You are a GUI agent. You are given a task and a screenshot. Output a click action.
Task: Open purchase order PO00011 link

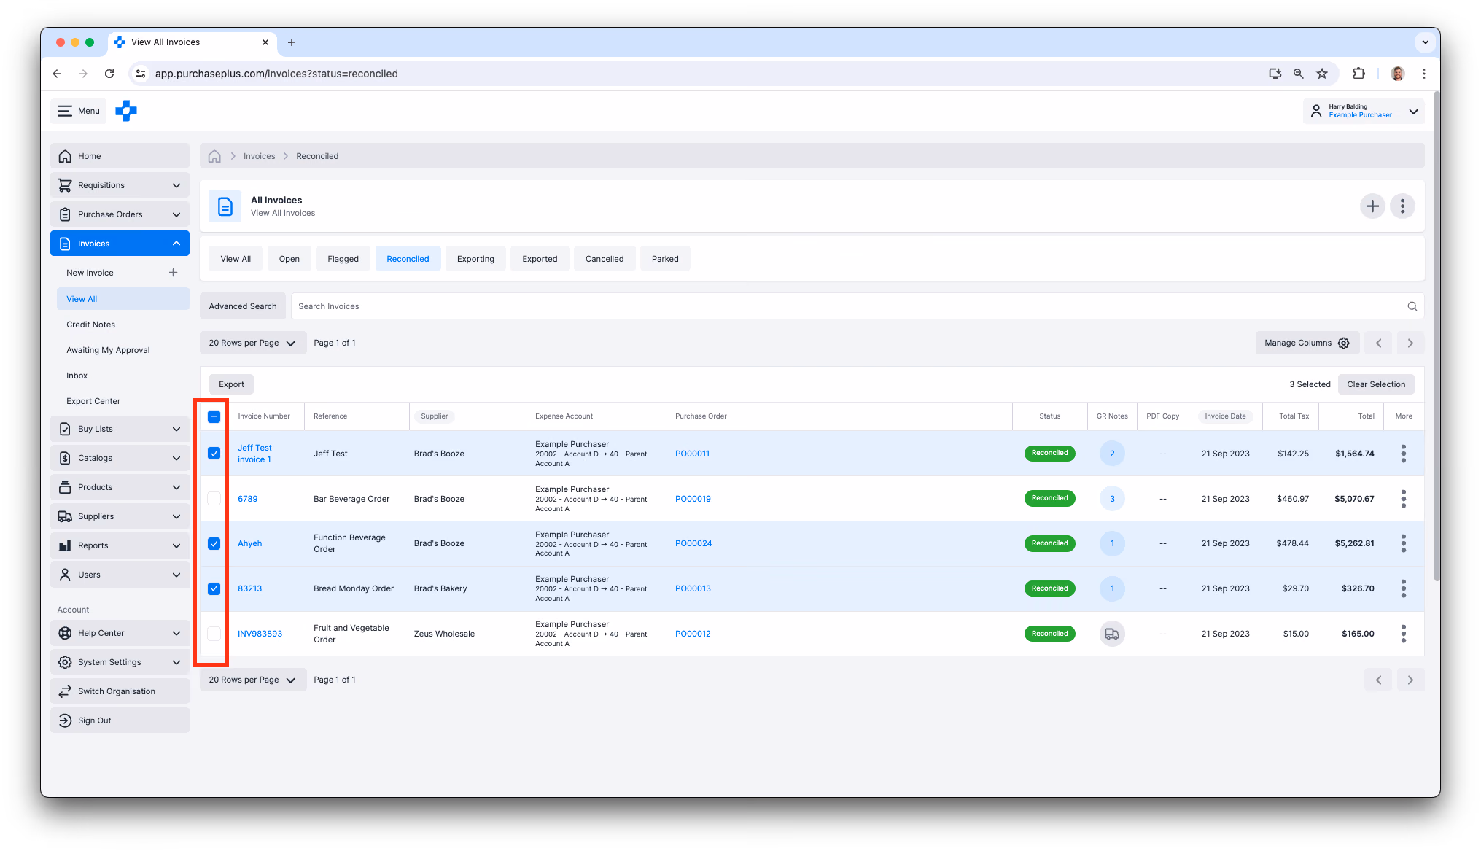tap(692, 454)
